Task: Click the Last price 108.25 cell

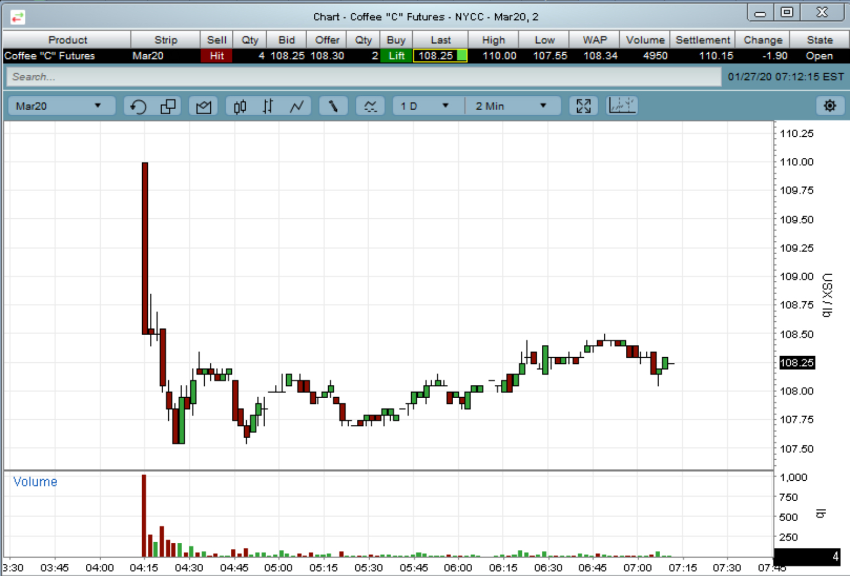Action: (x=440, y=56)
